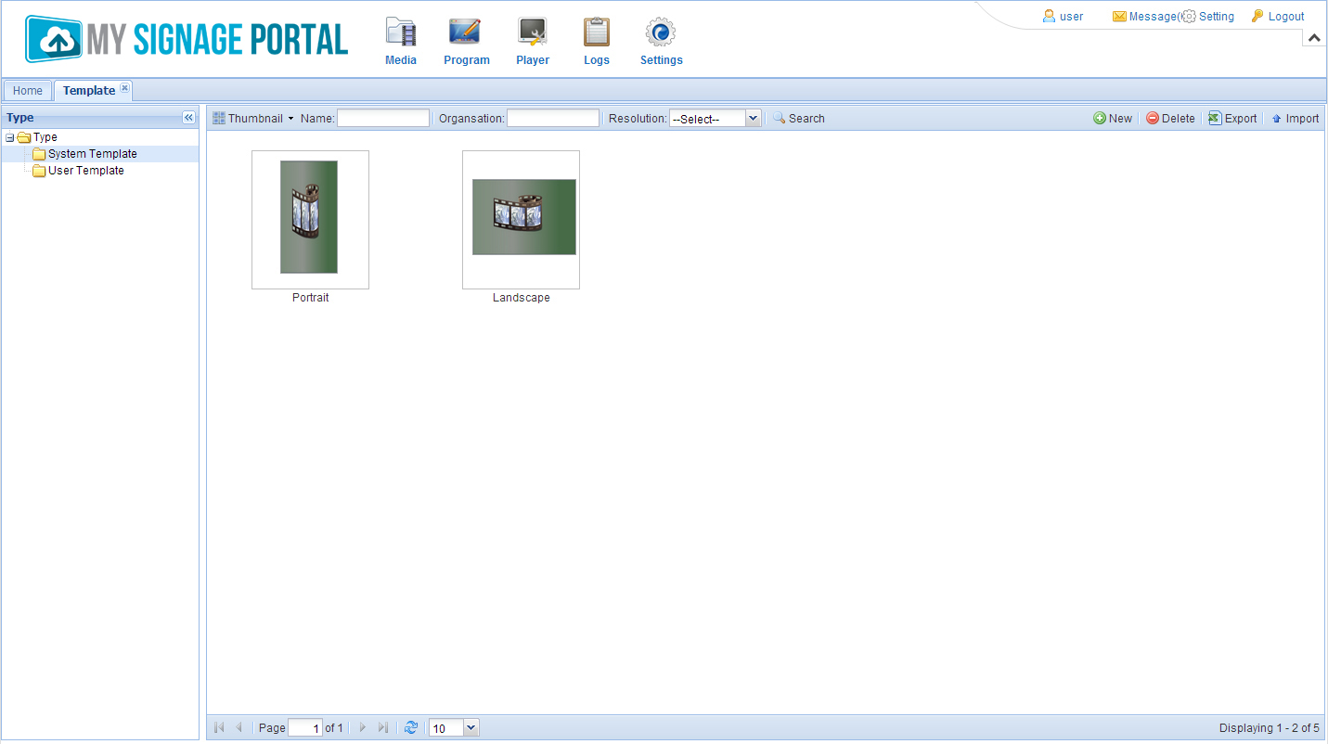The image size is (1328, 744).
Task: Switch to the Home tab
Action: [x=28, y=91]
